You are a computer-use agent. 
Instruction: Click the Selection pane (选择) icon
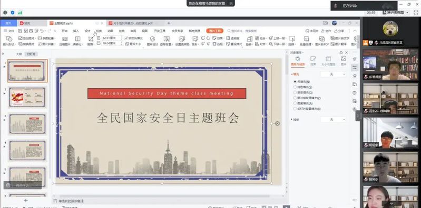point(292,39)
